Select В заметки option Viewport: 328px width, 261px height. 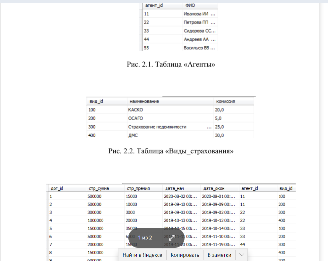[219, 255]
